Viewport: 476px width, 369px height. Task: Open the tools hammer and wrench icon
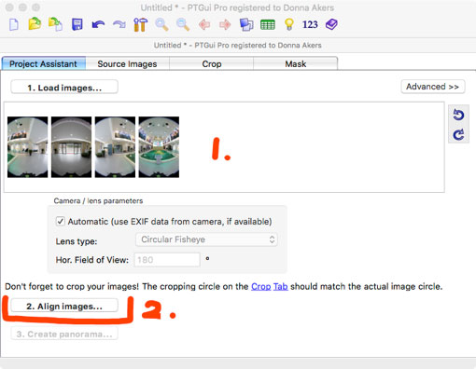140,24
